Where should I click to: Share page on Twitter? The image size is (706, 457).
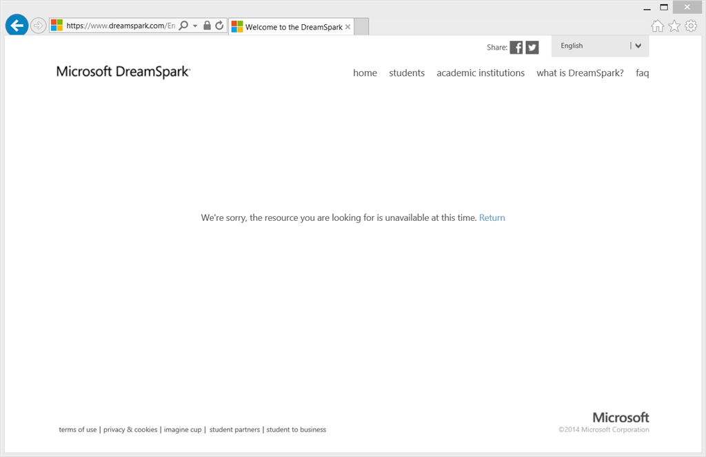coord(532,48)
